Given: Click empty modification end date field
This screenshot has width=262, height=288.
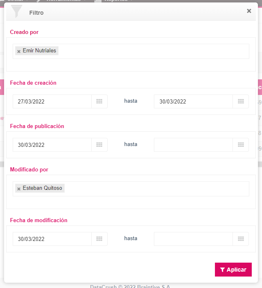Looking at the screenshot, I should click(193, 239).
